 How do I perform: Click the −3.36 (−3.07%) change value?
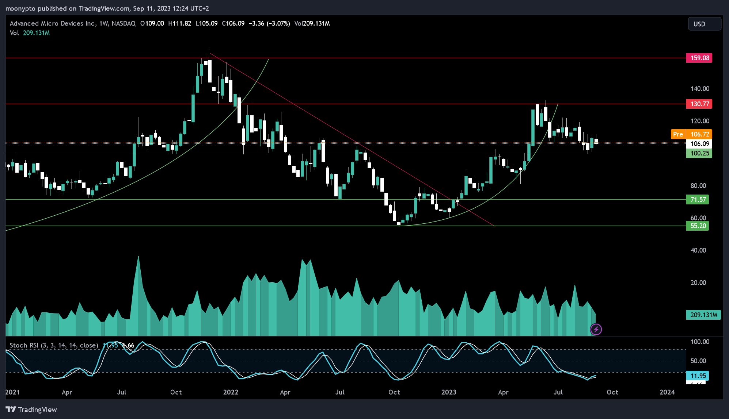[x=269, y=23]
